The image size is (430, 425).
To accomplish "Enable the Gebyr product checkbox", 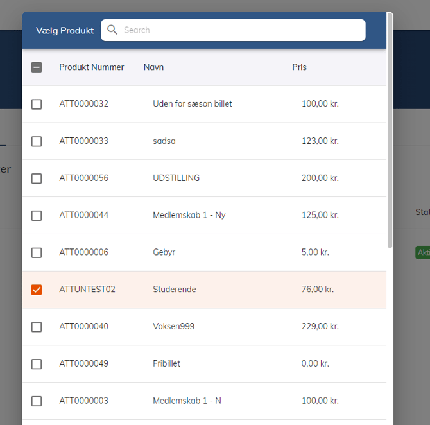I will (37, 252).
